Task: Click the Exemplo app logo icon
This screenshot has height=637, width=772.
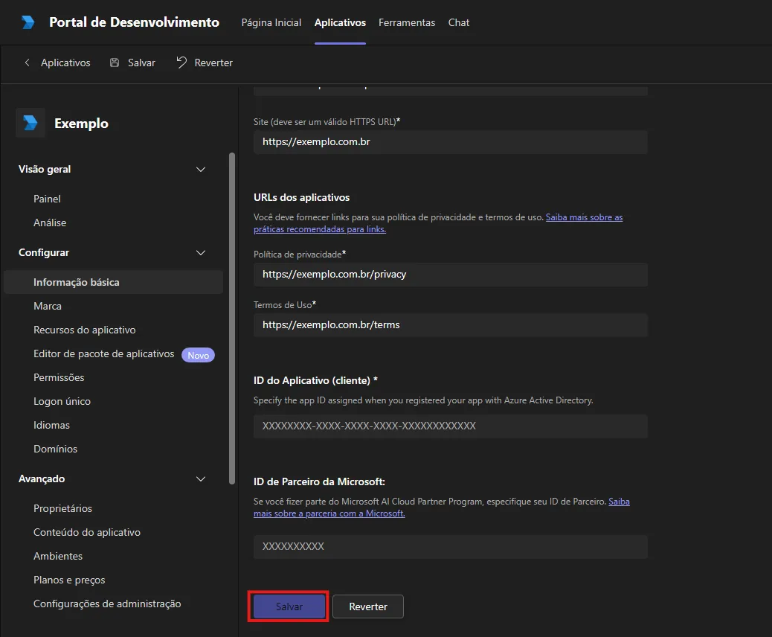Action: tap(30, 123)
